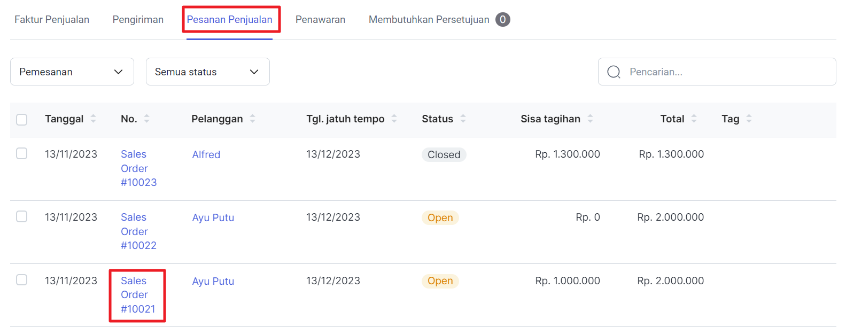Select the Pesanan Penjualan tab

click(x=230, y=20)
